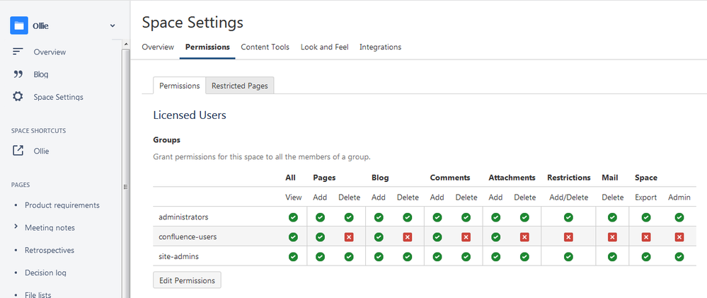Click administrators View permission check icon
Screen dimensions: 707x298
[x=293, y=217]
